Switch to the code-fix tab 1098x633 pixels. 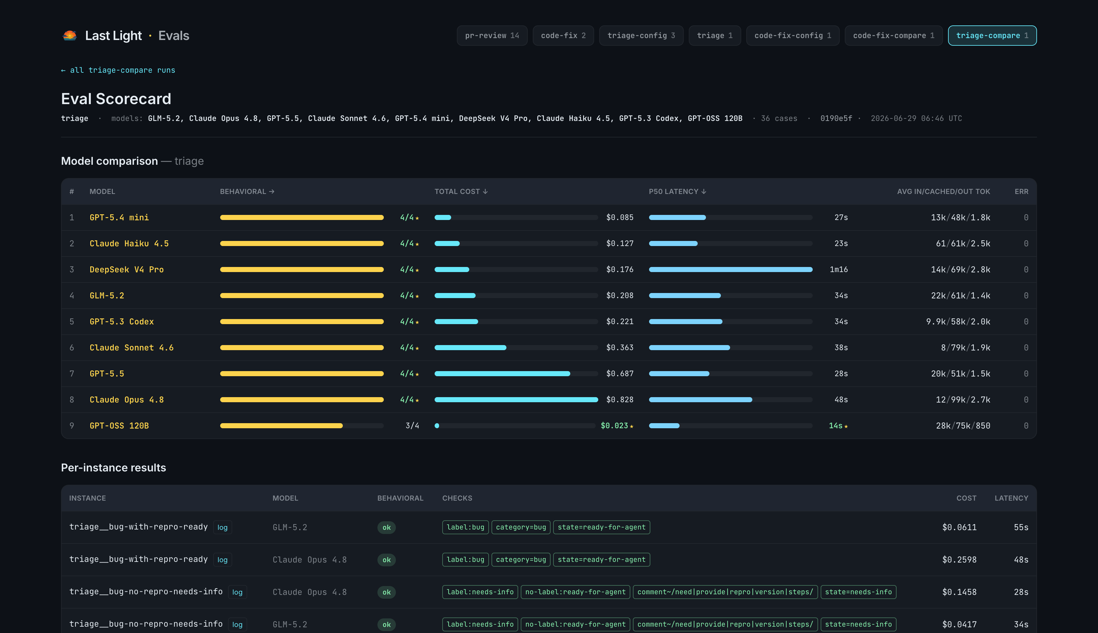563,36
